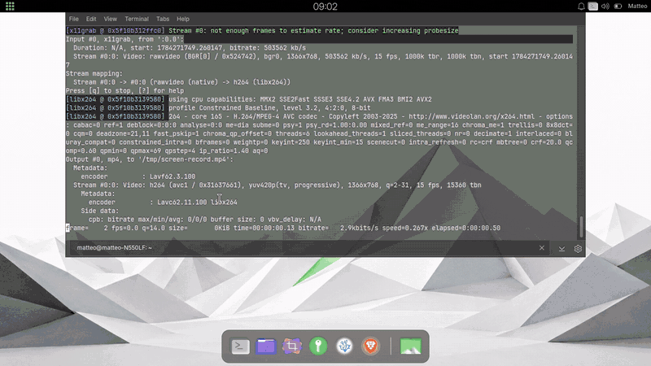The image size is (651, 366).
Task: Click the videolan.org x264 URL text
Action: pos(472,116)
